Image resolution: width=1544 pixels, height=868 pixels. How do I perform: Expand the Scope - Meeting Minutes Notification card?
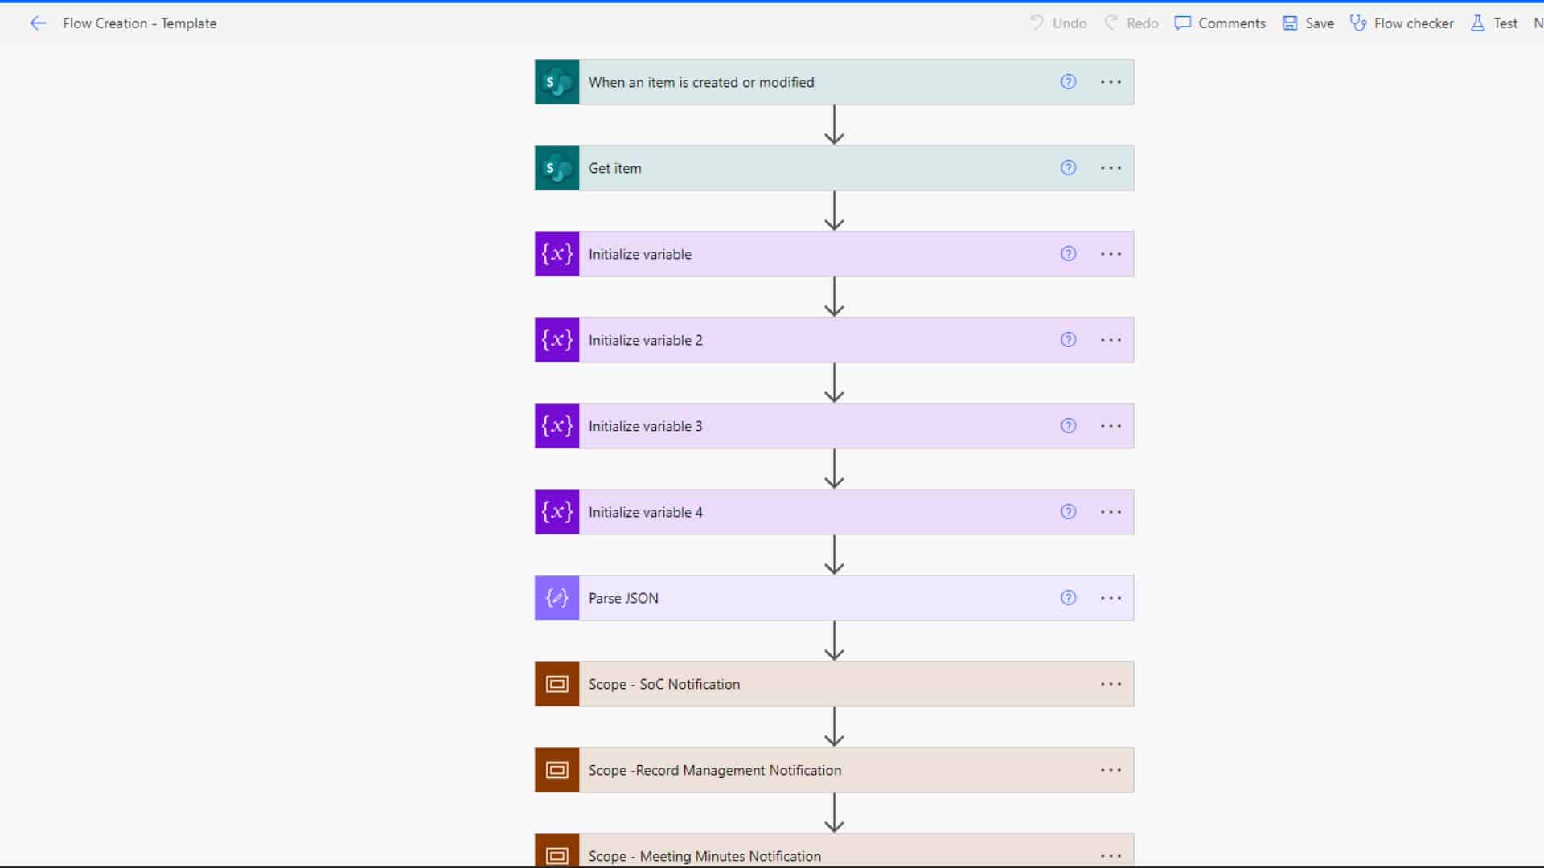(834, 851)
